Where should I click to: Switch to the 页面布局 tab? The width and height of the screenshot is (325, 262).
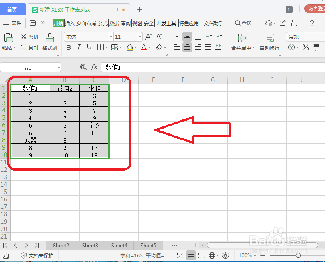point(86,23)
